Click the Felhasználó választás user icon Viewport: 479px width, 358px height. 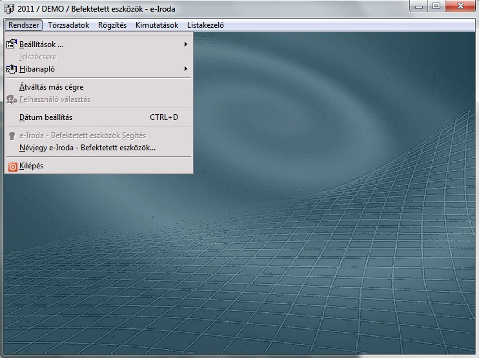click(12, 99)
